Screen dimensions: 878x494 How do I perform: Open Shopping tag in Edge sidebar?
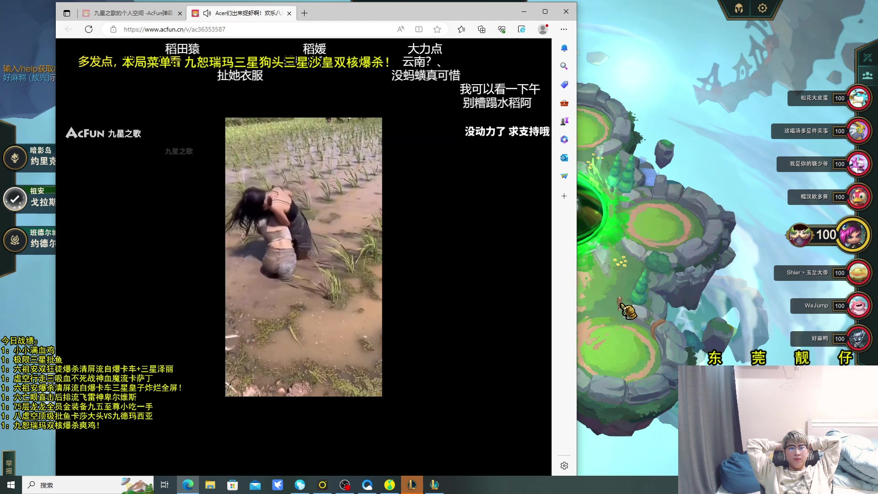[564, 85]
